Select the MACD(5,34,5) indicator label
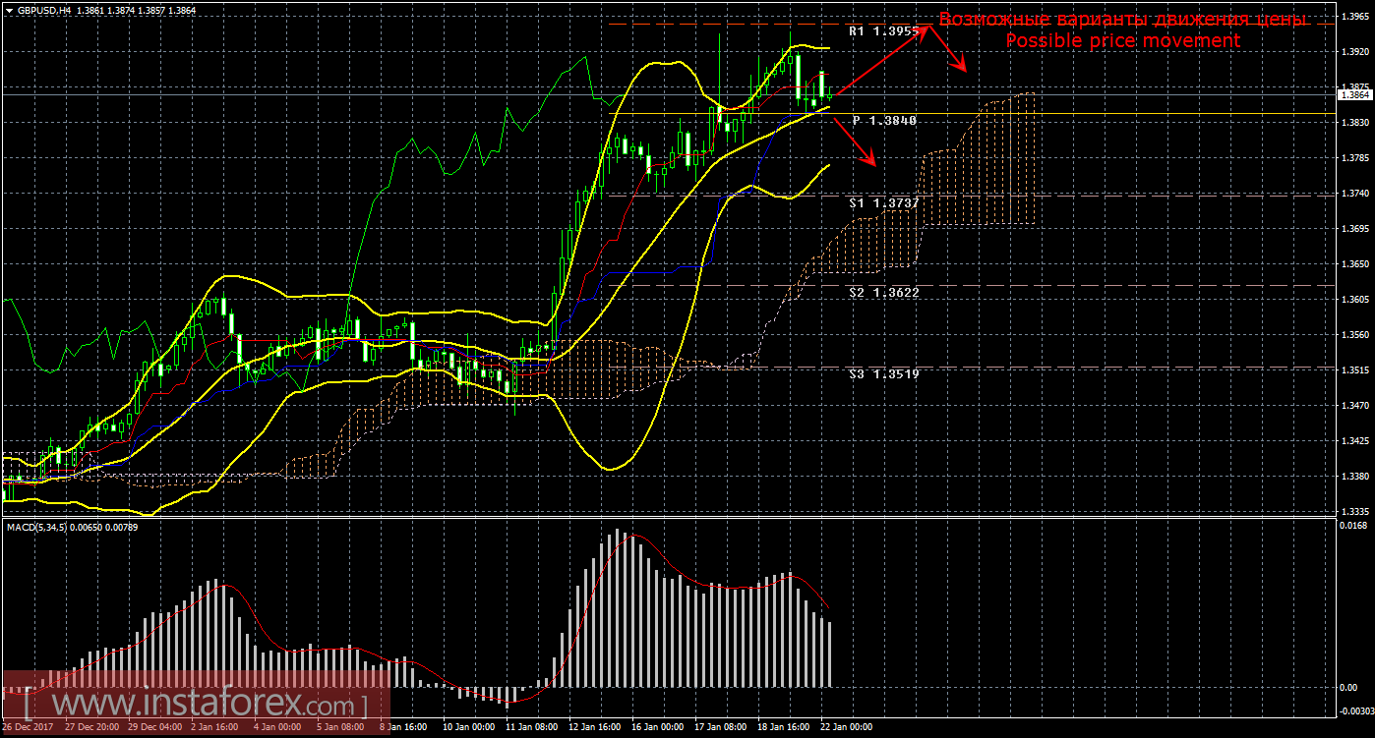 (35, 529)
